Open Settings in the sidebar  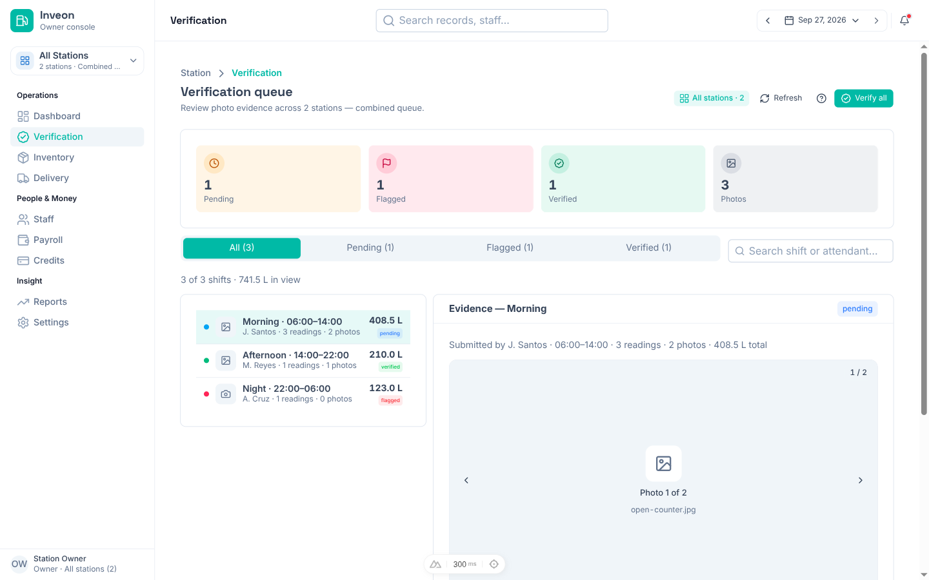[77, 322]
